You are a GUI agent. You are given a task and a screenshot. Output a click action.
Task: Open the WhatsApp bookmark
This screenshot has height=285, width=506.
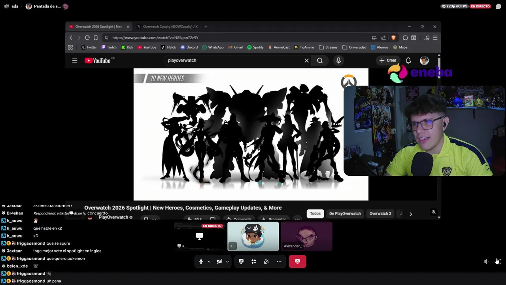pos(213,47)
